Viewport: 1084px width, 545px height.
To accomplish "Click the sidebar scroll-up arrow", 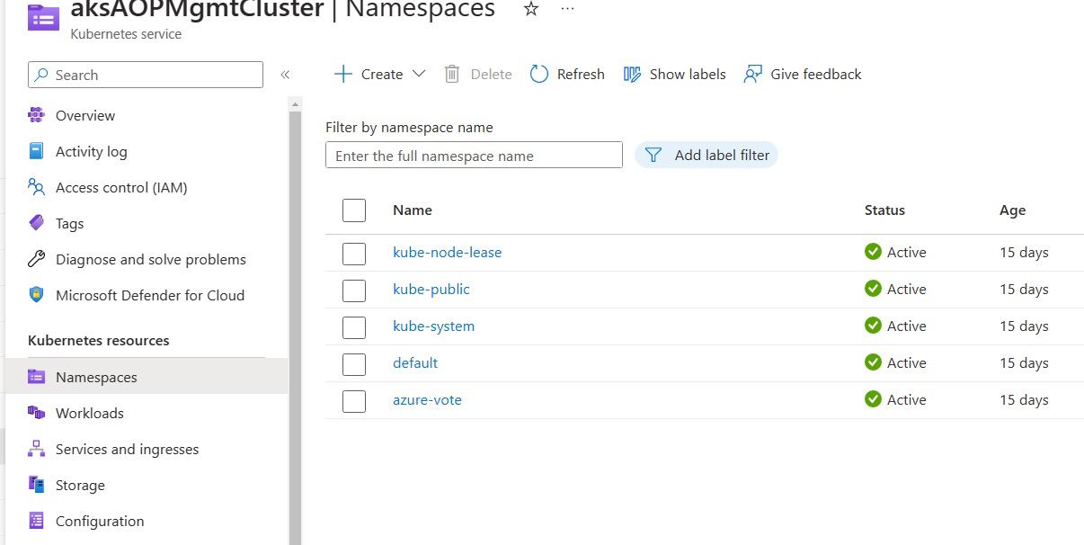I will (x=295, y=104).
